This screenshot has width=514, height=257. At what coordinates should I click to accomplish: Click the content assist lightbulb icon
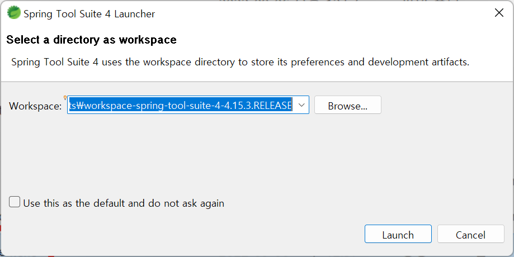click(x=65, y=98)
